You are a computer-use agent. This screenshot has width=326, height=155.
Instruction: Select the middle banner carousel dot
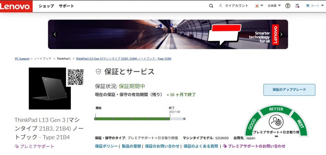(x=168, y=46)
